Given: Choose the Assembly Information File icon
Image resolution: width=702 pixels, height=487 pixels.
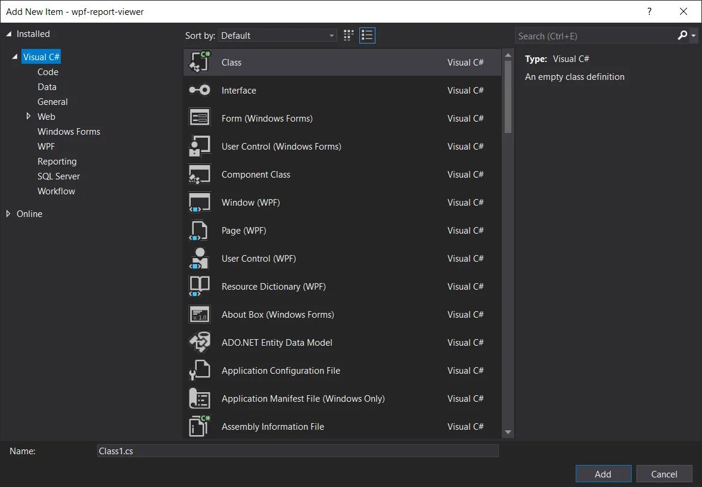Looking at the screenshot, I should click(x=200, y=426).
